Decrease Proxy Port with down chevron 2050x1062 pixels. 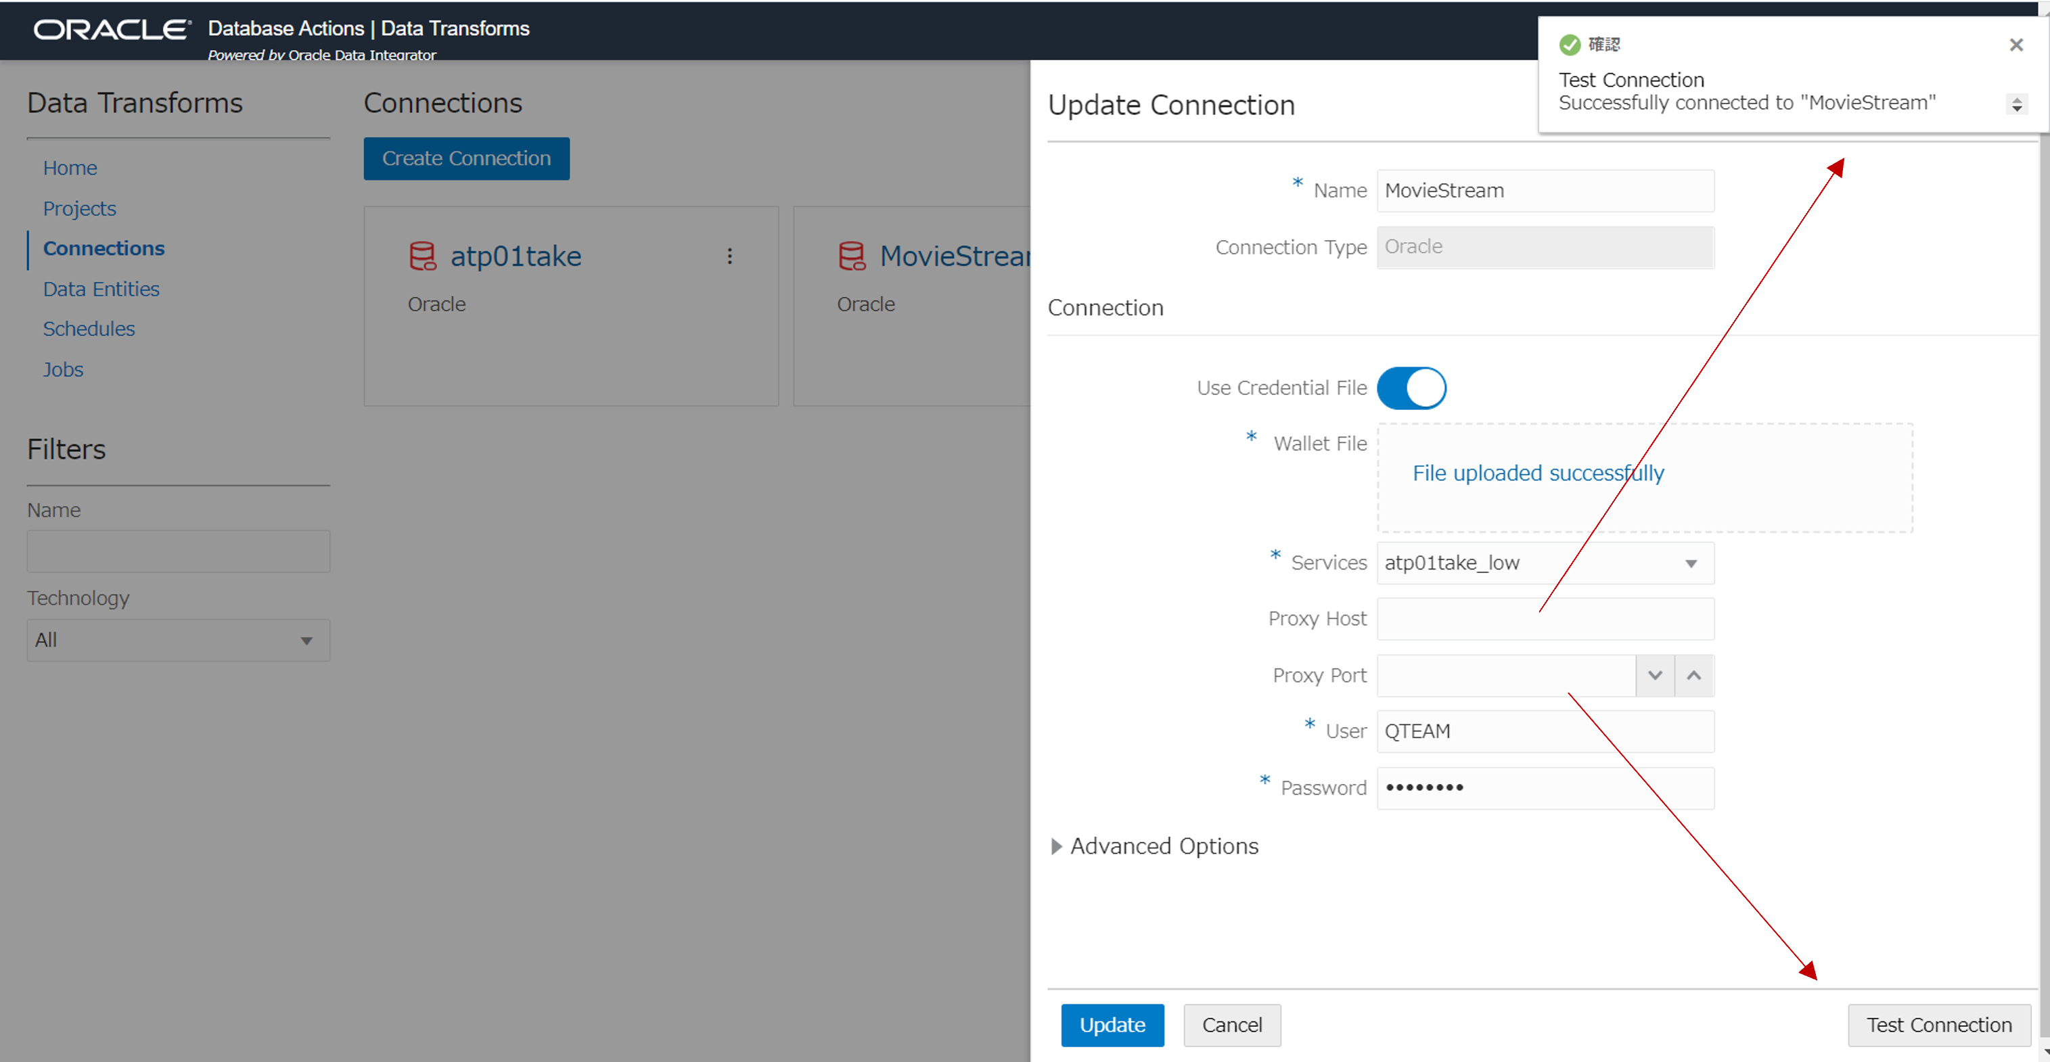click(x=1654, y=675)
